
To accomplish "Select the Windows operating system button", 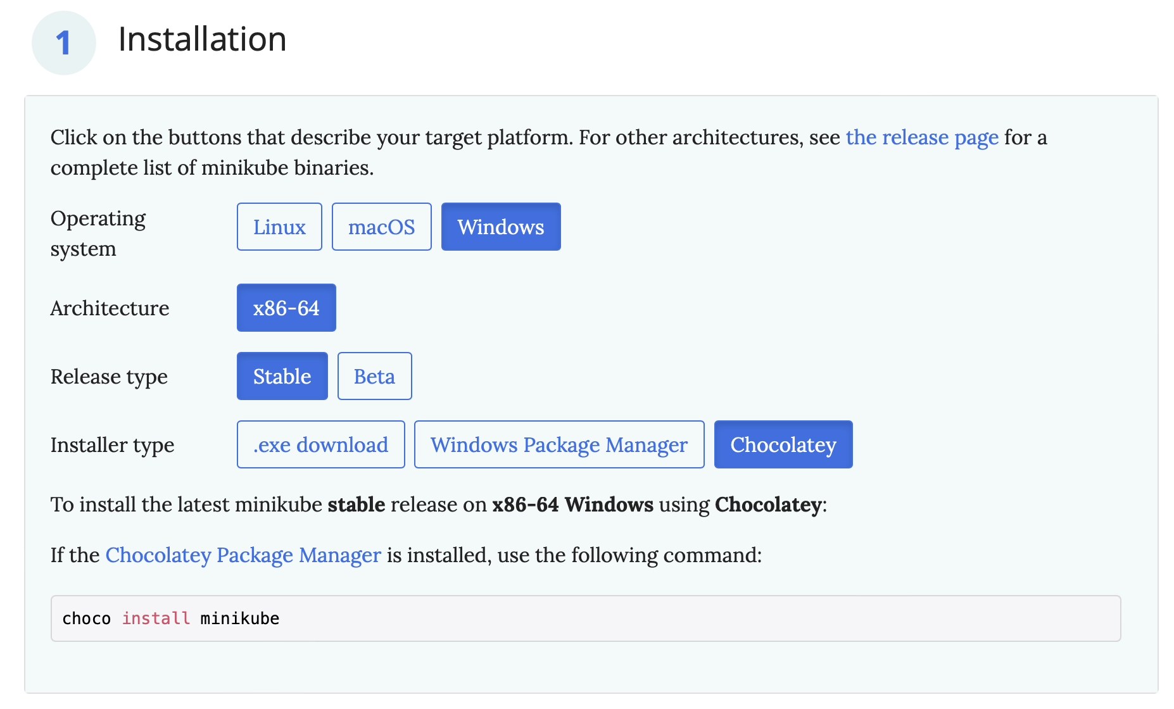I will (x=500, y=226).
